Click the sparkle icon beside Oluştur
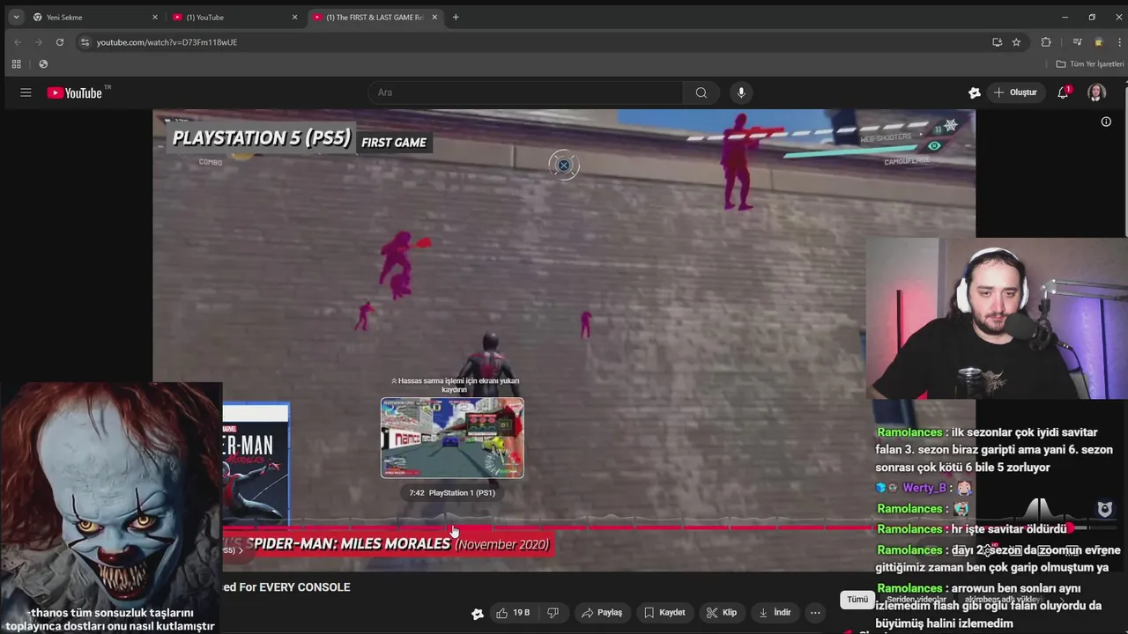The width and height of the screenshot is (1128, 634). [974, 92]
